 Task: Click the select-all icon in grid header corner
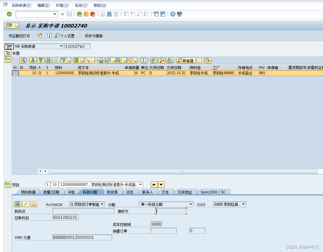pyautogui.click(x=15, y=67)
